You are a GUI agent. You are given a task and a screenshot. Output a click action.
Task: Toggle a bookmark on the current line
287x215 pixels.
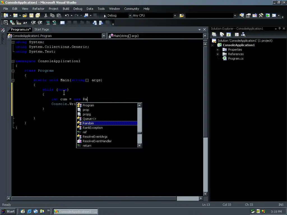pos(63,23)
